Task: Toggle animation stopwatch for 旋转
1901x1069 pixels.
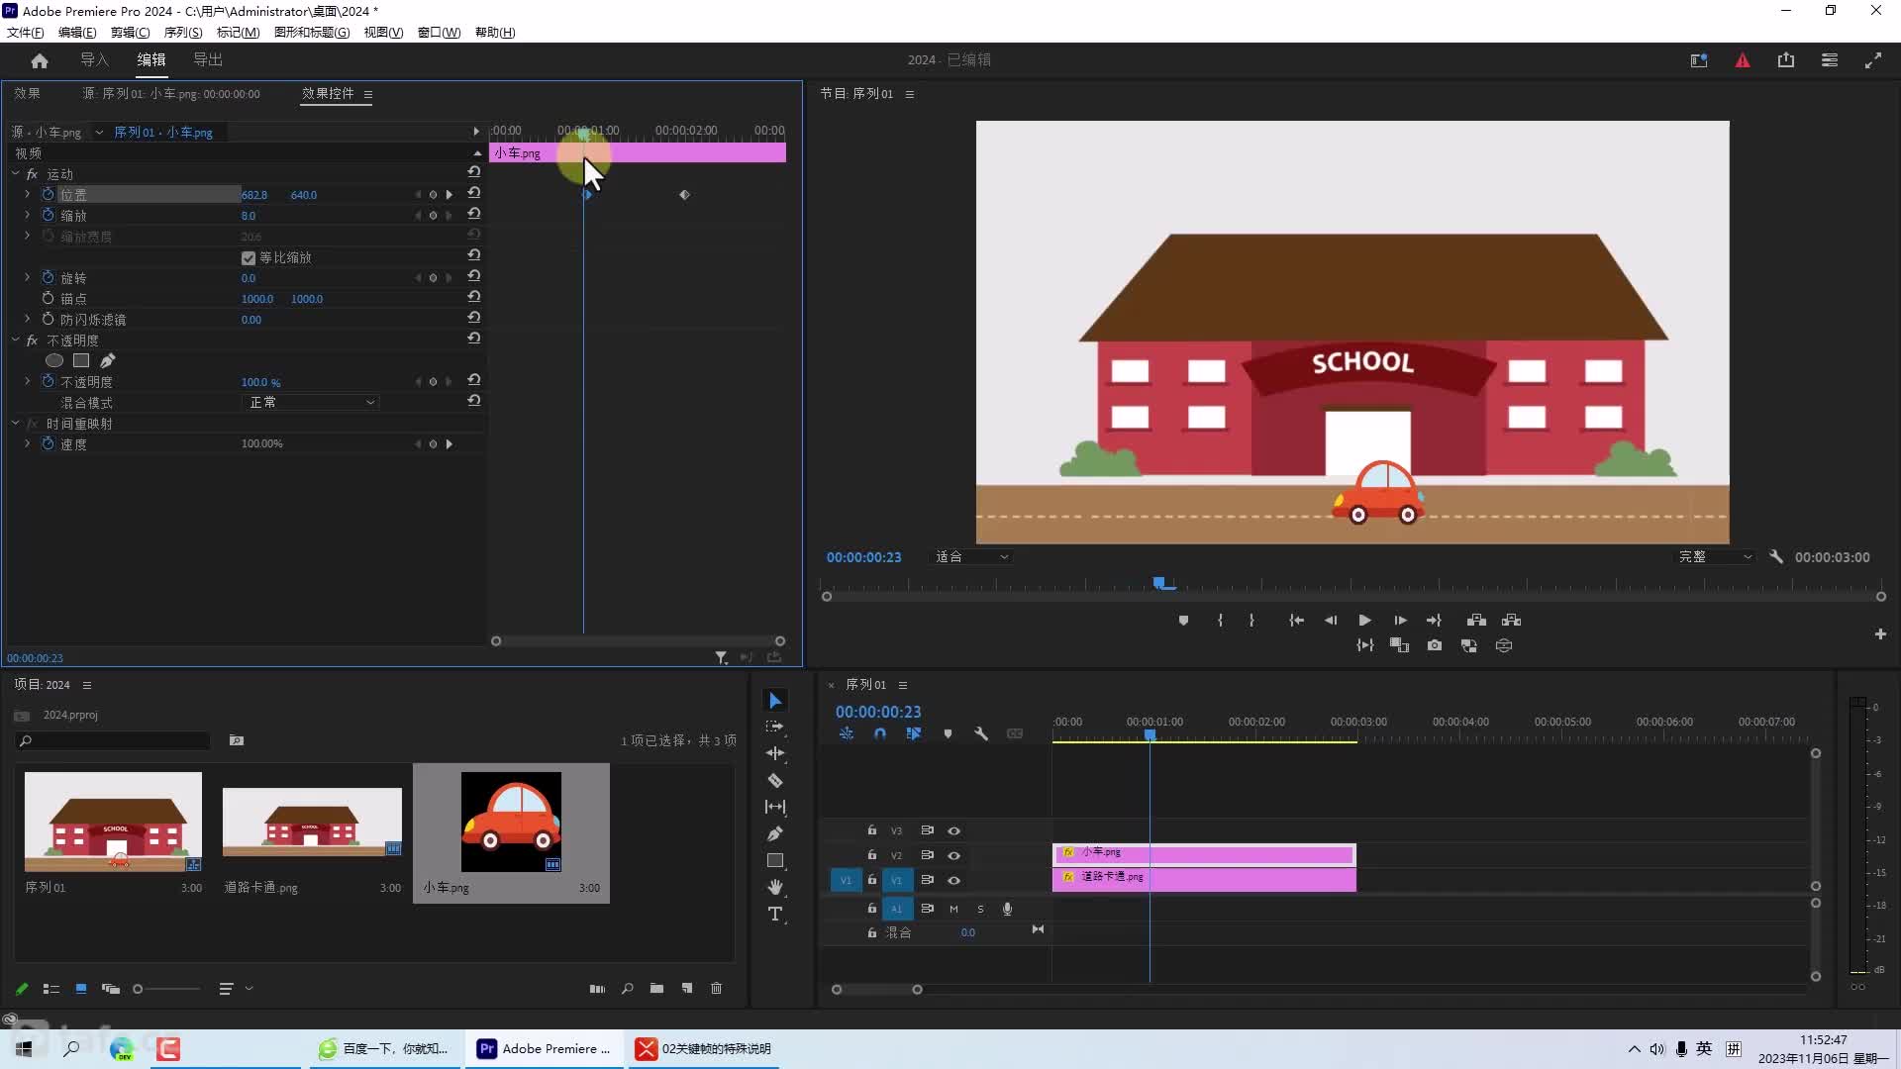Action: point(48,277)
